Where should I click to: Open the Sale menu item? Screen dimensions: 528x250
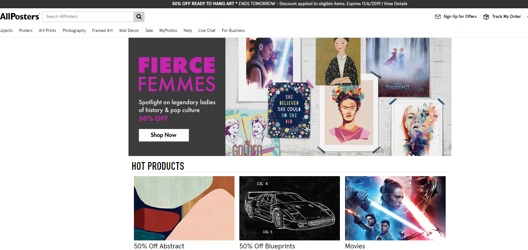pyautogui.click(x=149, y=31)
